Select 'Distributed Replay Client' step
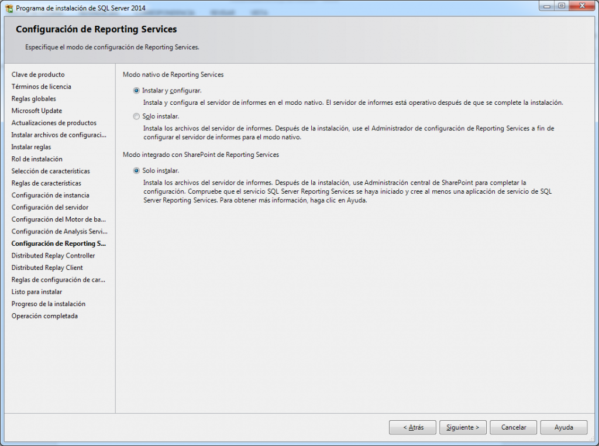The width and height of the screenshot is (599, 446). (x=47, y=267)
